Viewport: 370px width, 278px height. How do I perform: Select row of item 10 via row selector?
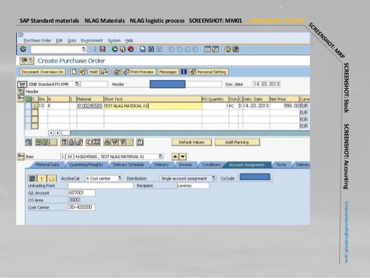(x=28, y=106)
